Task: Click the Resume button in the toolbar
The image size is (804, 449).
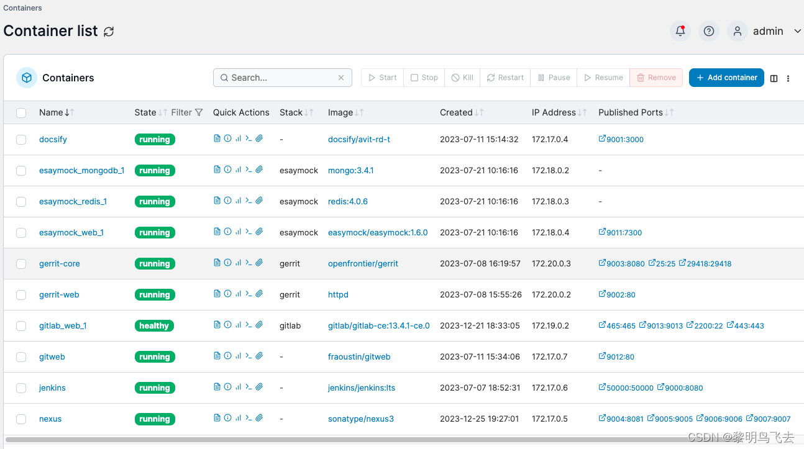Action: (603, 78)
